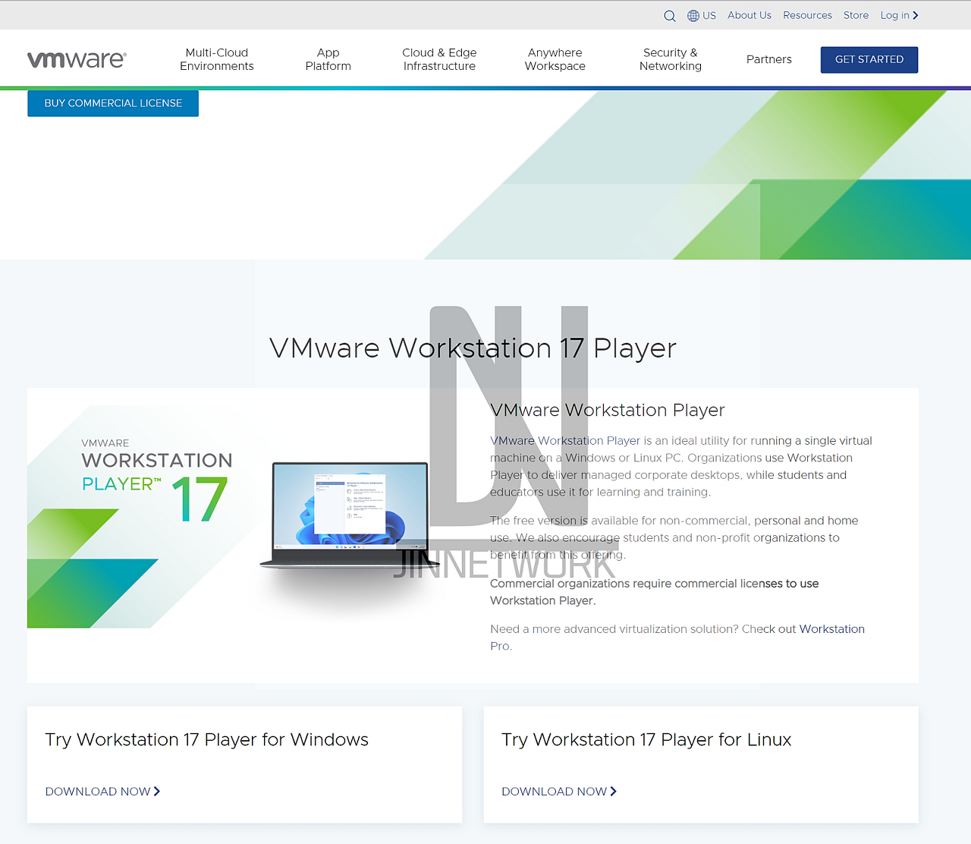The image size is (971, 844).
Task: Click Try Workstation 17 Player for Linux title
Action: coord(646,739)
